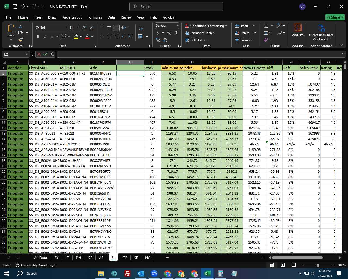Click the Insert Function fx icon
The image size is (348, 279).
[x=52, y=54]
